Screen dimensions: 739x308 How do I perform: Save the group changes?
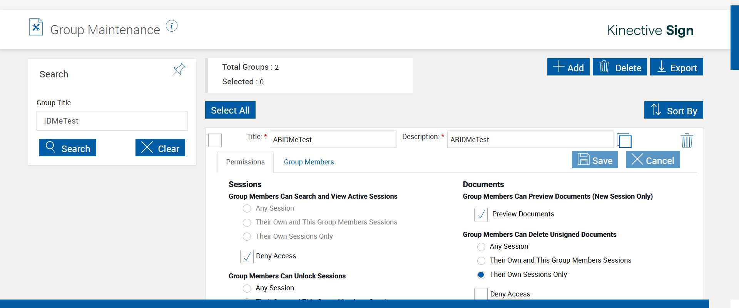click(595, 160)
